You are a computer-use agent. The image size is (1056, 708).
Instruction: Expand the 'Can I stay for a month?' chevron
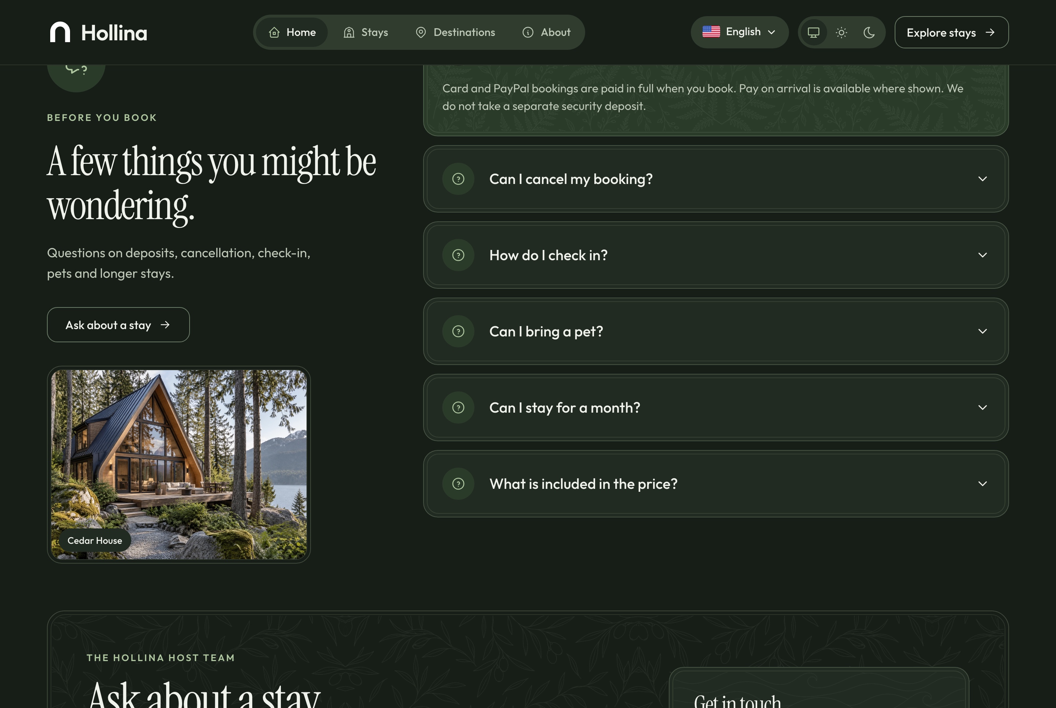(x=982, y=407)
